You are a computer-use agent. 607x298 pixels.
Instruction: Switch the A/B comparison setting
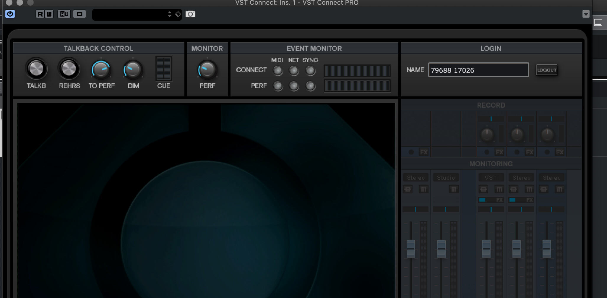64,14
